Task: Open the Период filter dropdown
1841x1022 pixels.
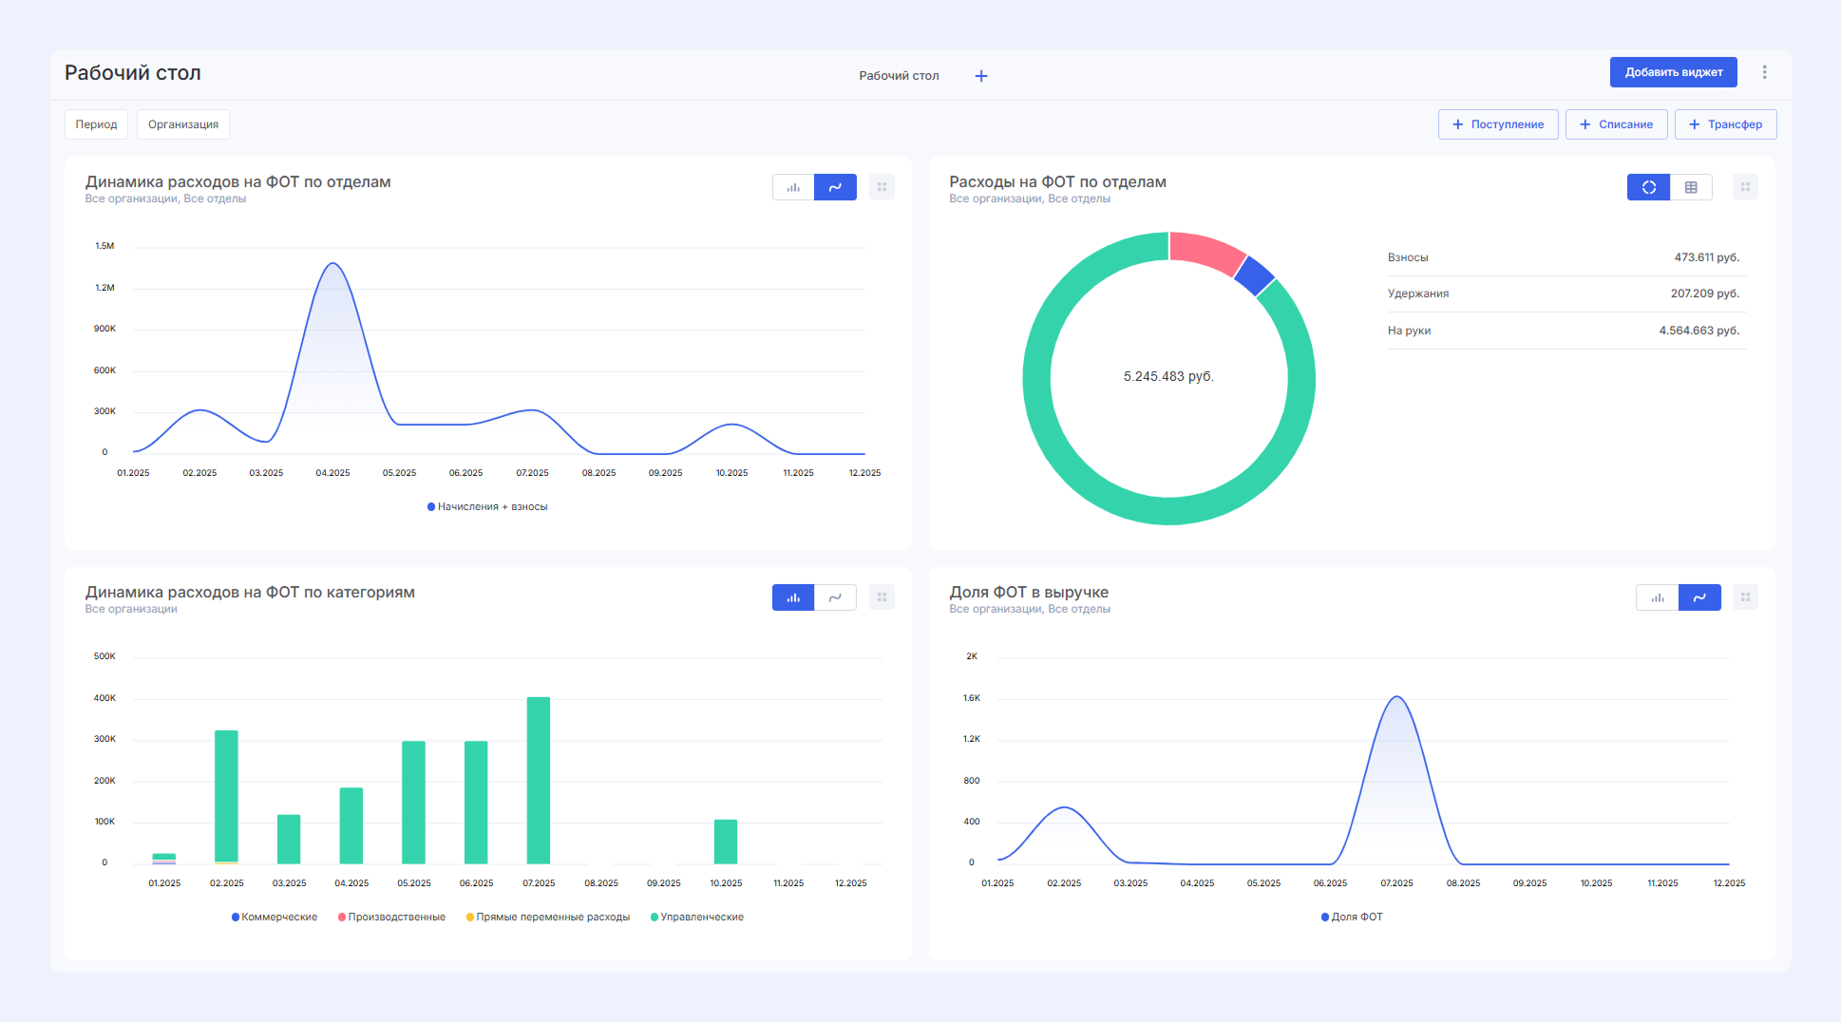Action: [96, 124]
